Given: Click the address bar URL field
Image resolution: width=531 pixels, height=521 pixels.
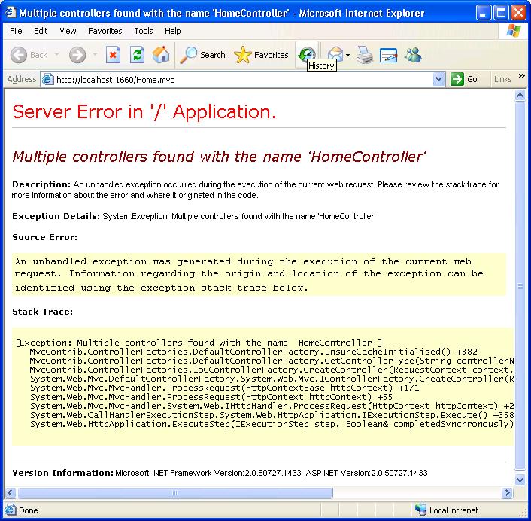Looking at the screenshot, I should [244, 80].
